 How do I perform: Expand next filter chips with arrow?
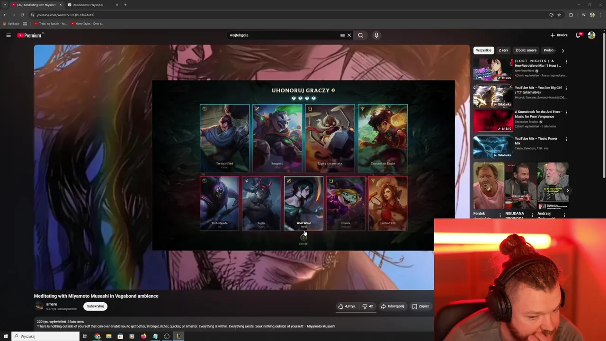click(x=562, y=50)
